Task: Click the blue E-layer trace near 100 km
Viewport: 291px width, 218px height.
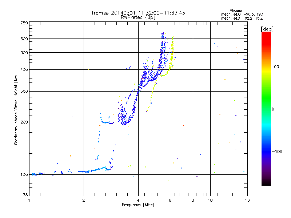Action: point(84,171)
